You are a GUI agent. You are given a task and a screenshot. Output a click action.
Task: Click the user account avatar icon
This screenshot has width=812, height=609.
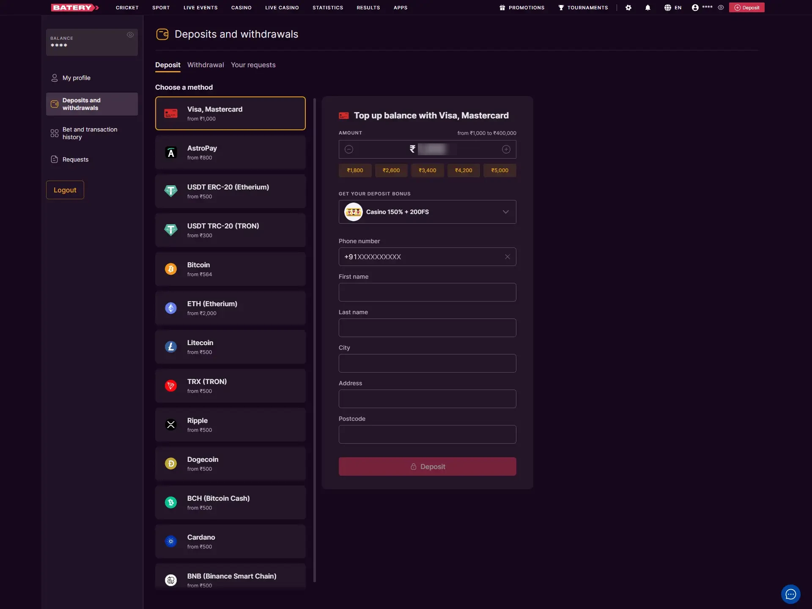(695, 8)
